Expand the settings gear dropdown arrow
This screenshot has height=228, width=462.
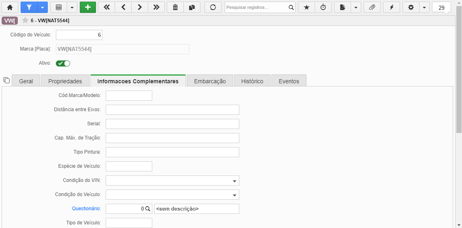tap(424, 7)
